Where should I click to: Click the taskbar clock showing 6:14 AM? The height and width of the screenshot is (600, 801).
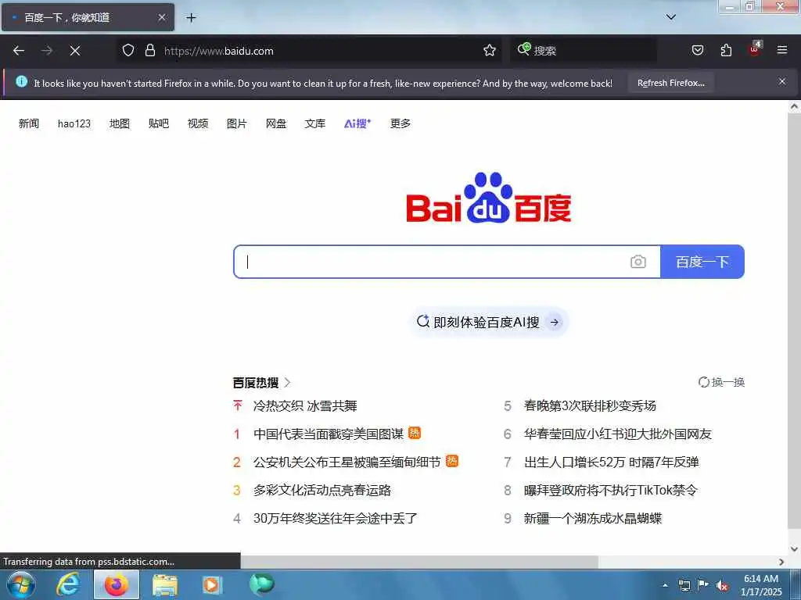760,585
